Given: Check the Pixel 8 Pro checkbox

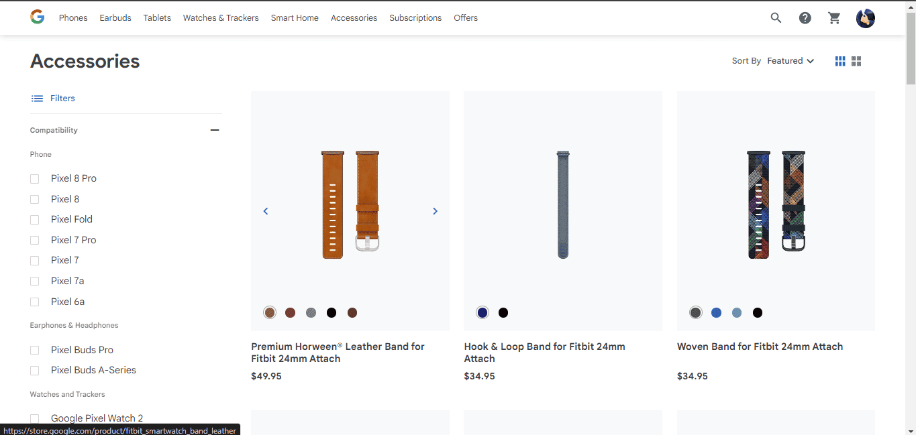Looking at the screenshot, I should click(x=35, y=179).
